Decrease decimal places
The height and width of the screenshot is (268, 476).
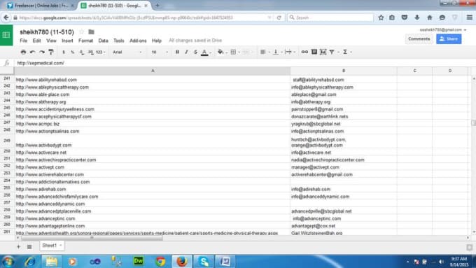[81, 52]
